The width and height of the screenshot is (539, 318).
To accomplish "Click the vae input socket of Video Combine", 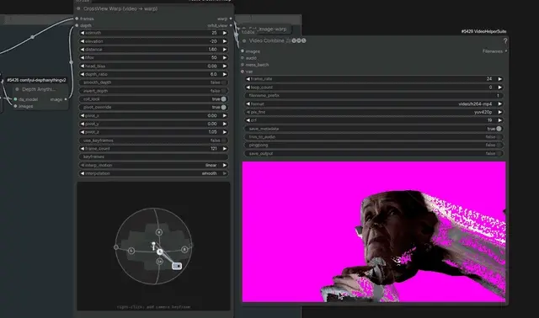I will point(243,72).
